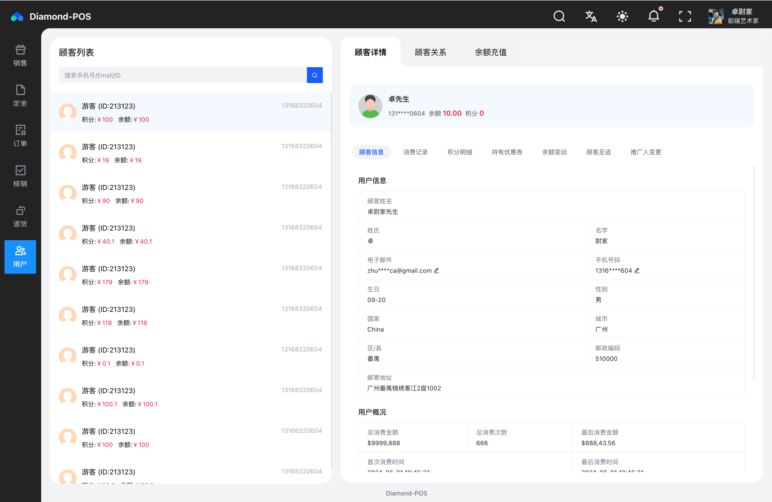Click the 卓先生 customer avatar

(370, 106)
